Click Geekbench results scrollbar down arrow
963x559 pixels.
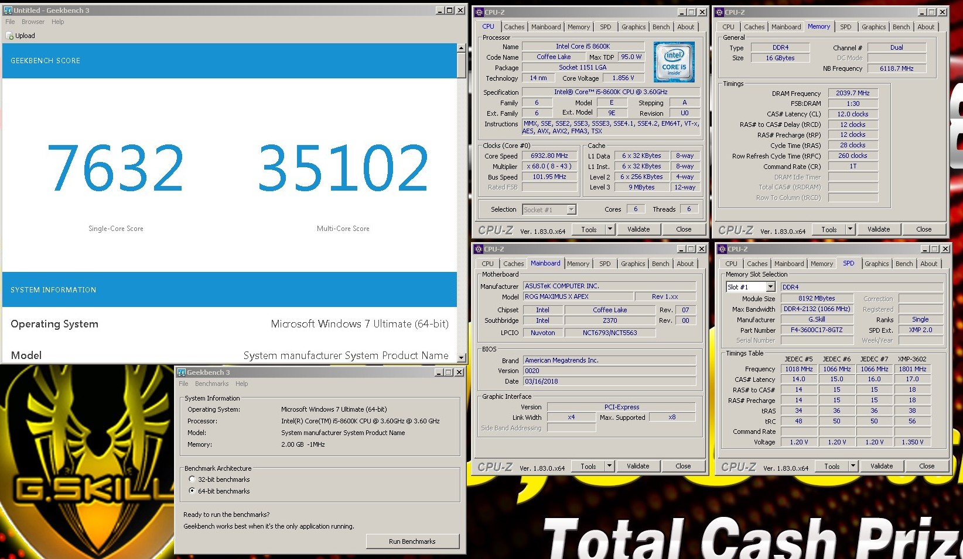462,357
